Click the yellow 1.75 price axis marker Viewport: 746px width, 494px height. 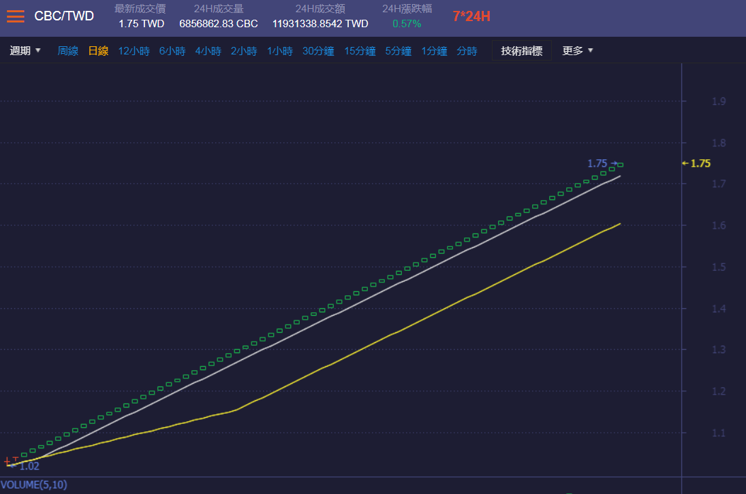coord(696,163)
